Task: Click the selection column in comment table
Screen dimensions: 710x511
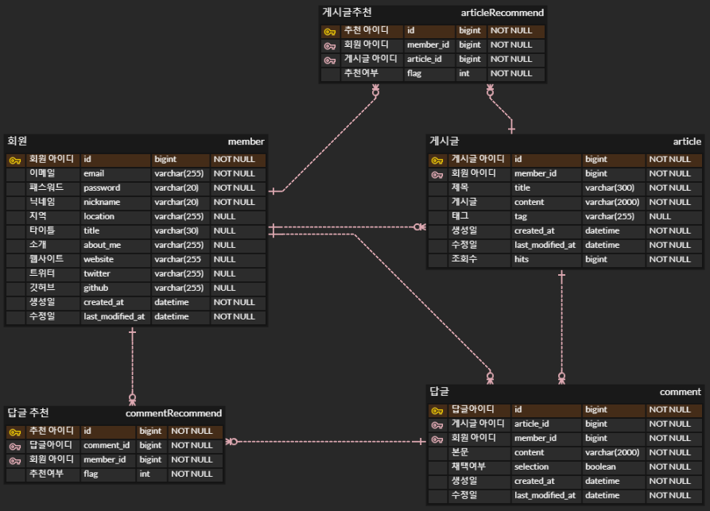Action: coord(531,466)
